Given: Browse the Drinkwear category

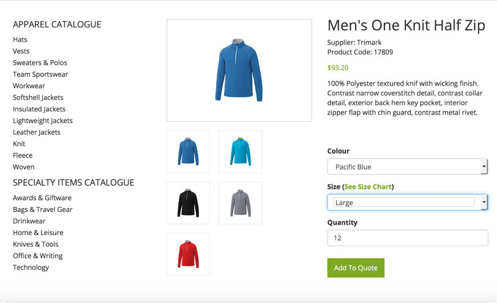Looking at the screenshot, I should point(29,221).
